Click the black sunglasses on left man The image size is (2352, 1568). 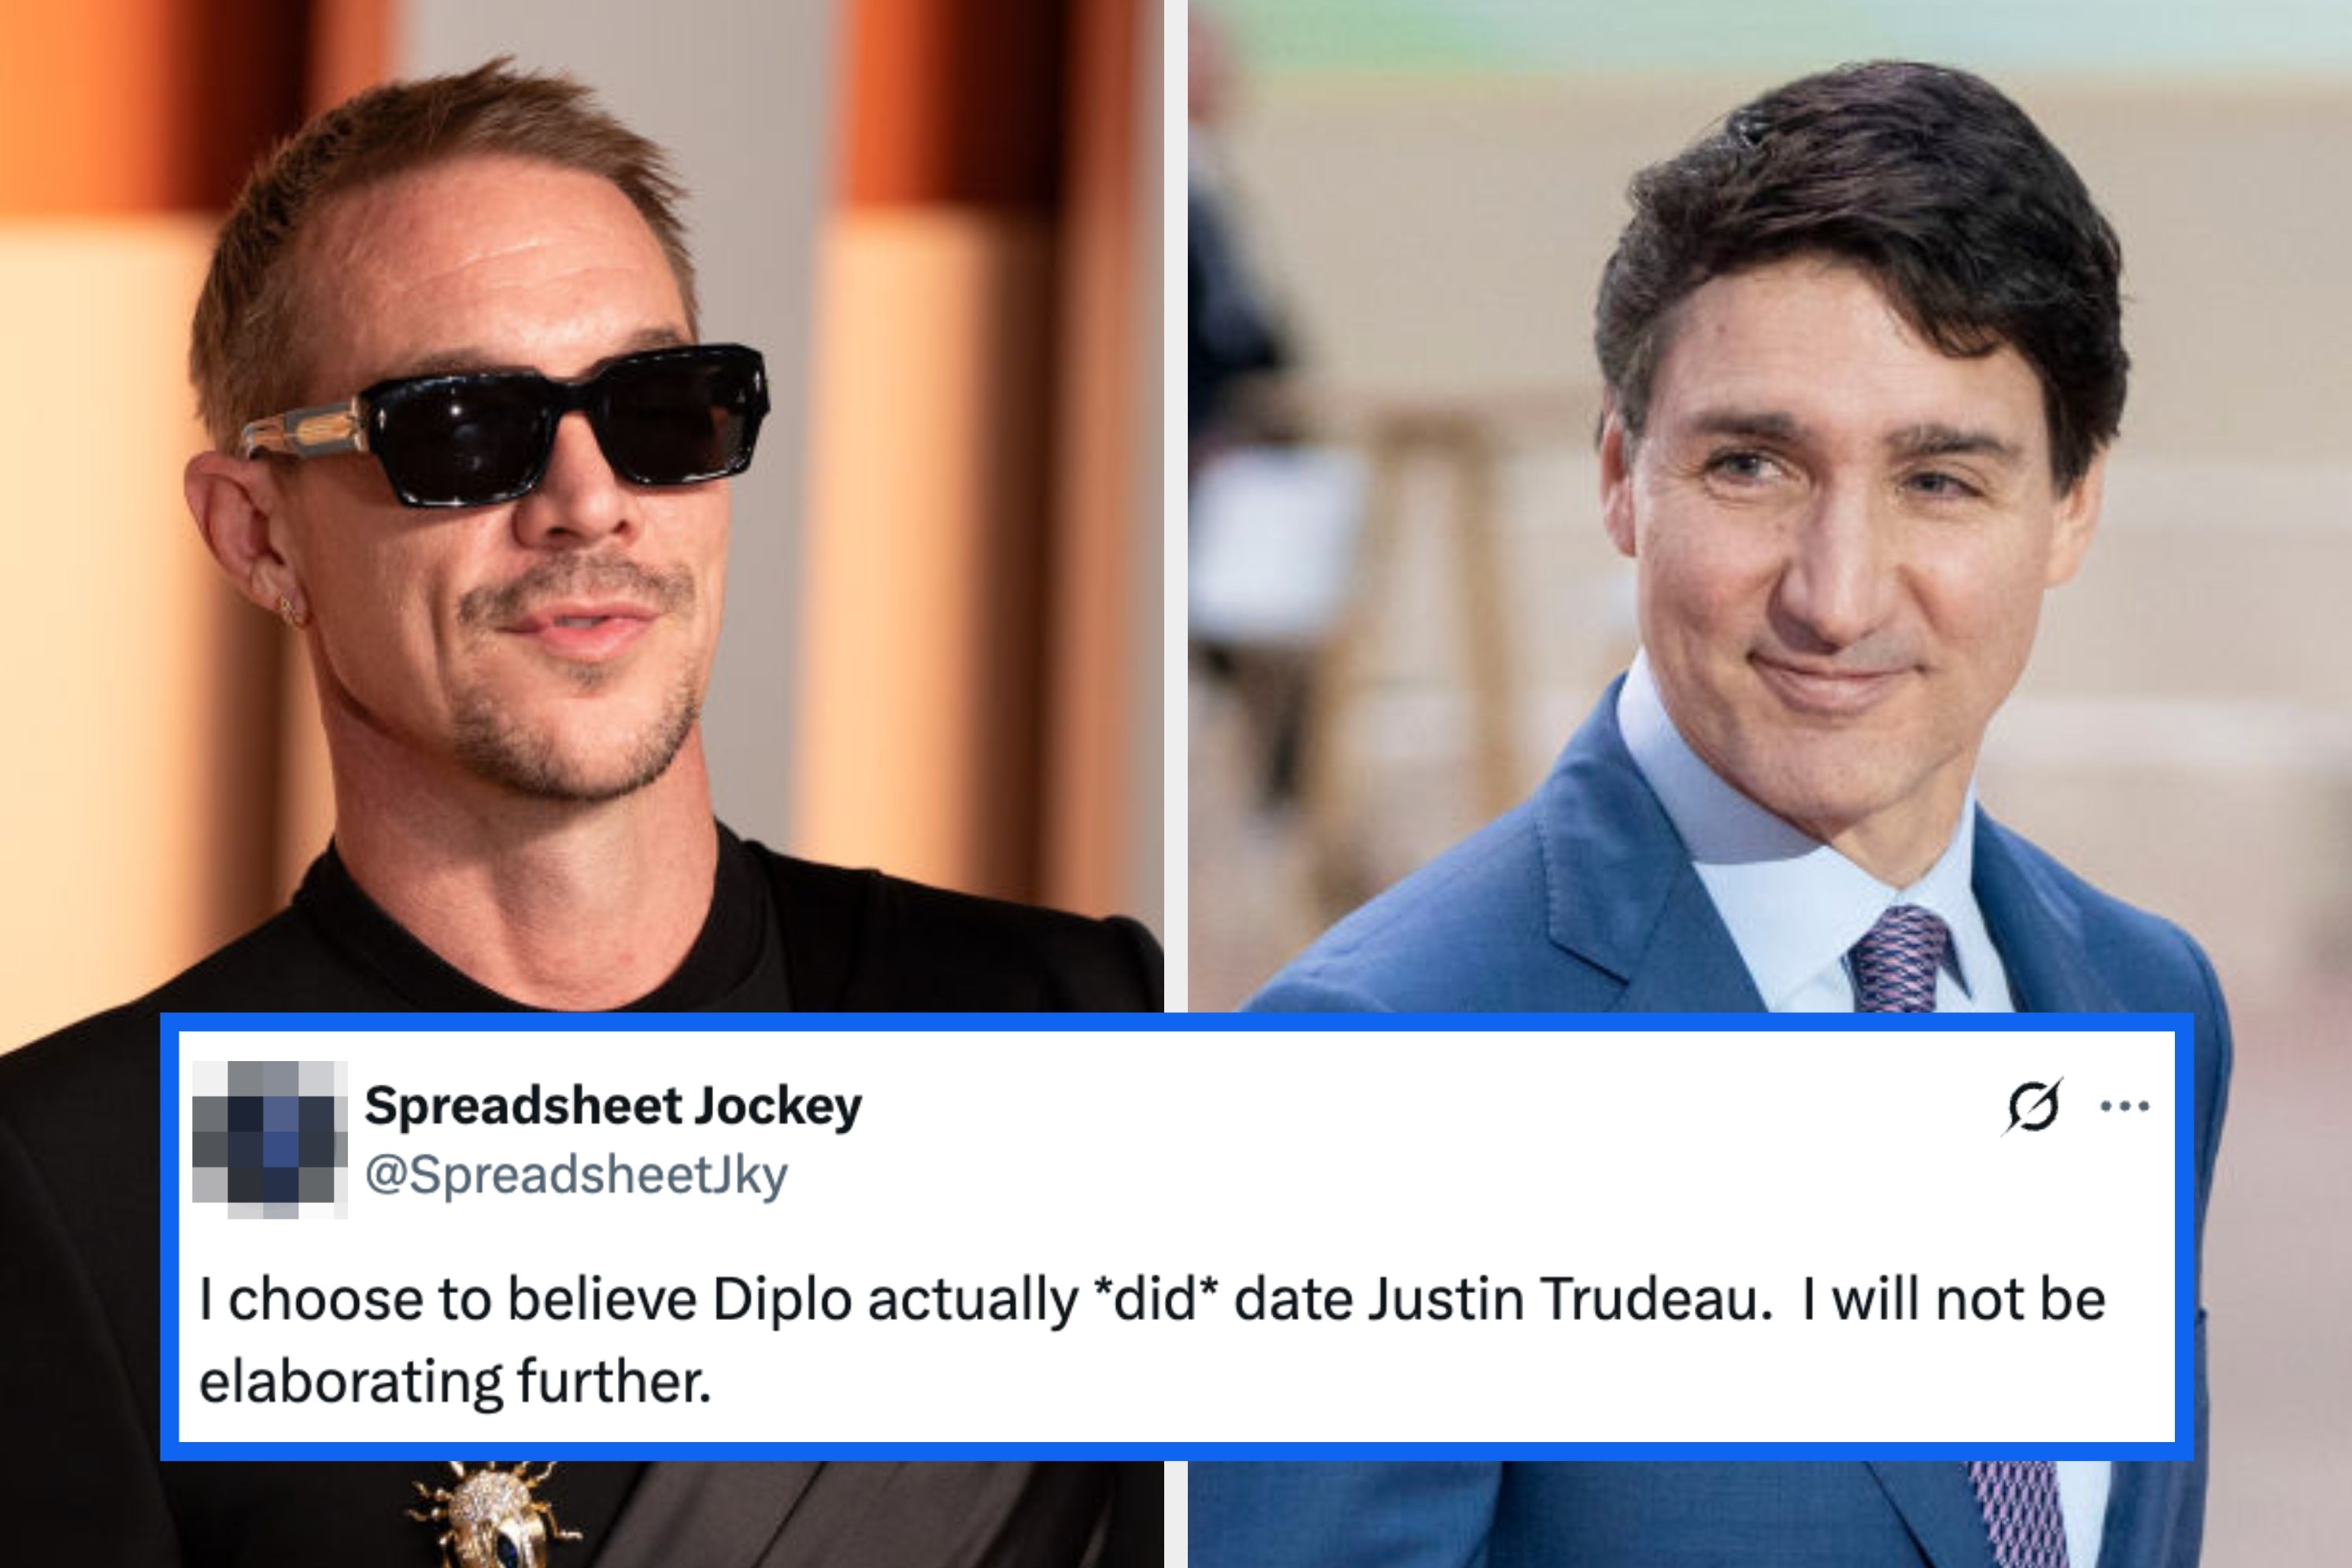click(510, 423)
